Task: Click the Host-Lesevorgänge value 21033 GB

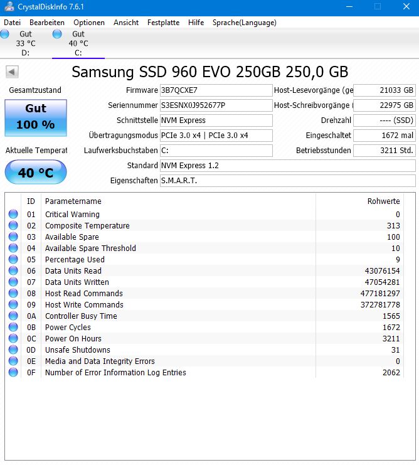Action: tap(385, 90)
